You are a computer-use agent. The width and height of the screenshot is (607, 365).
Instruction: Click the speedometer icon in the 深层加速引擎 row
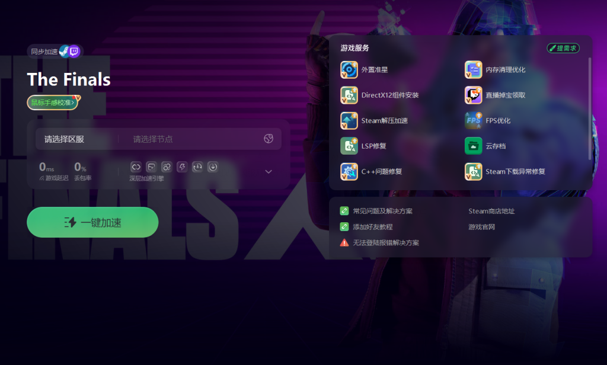[x=197, y=167]
